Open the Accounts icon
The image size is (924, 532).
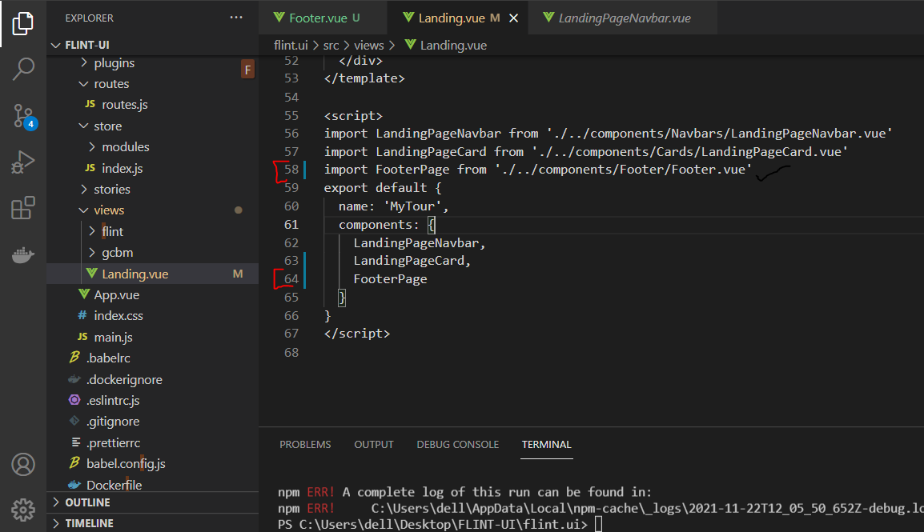click(x=23, y=464)
